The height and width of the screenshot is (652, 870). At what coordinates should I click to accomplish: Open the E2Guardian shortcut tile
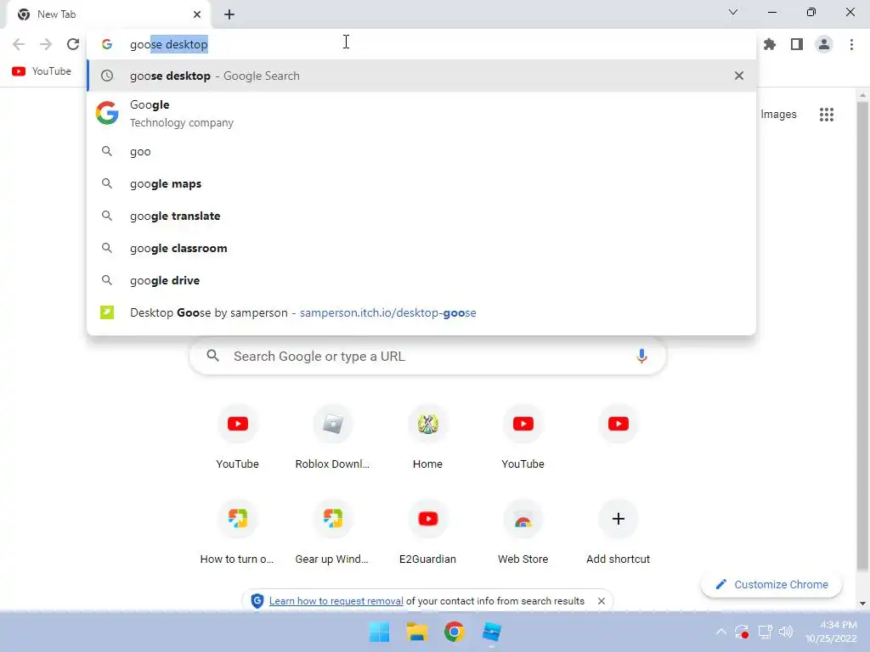click(428, 533)
